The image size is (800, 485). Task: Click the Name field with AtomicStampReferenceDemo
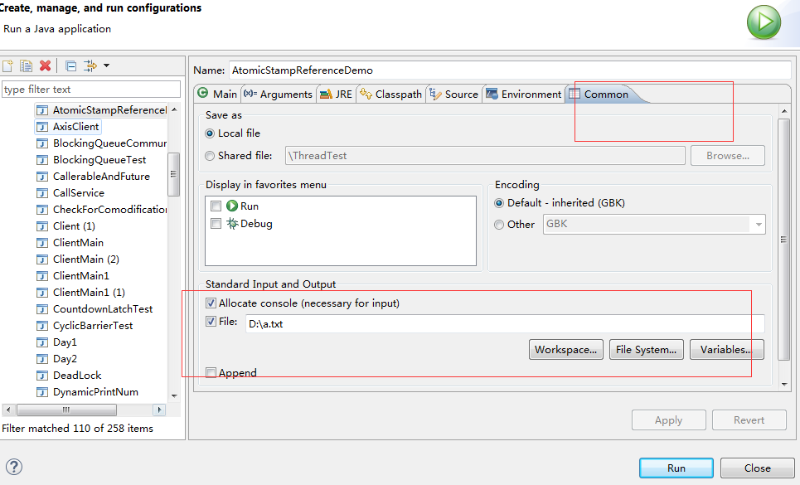509,70
